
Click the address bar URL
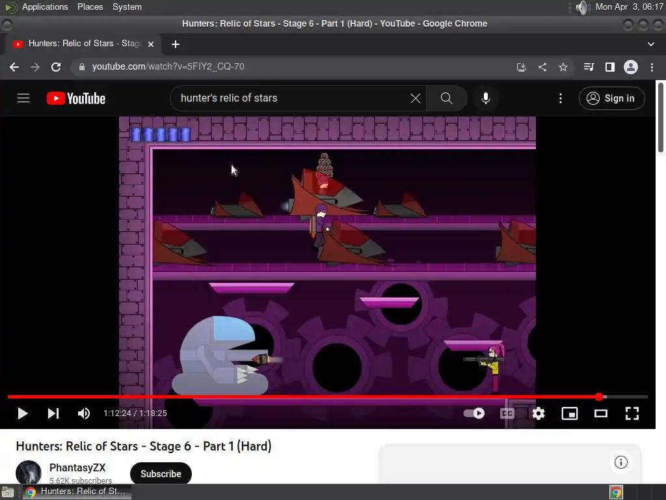point(168,67)
